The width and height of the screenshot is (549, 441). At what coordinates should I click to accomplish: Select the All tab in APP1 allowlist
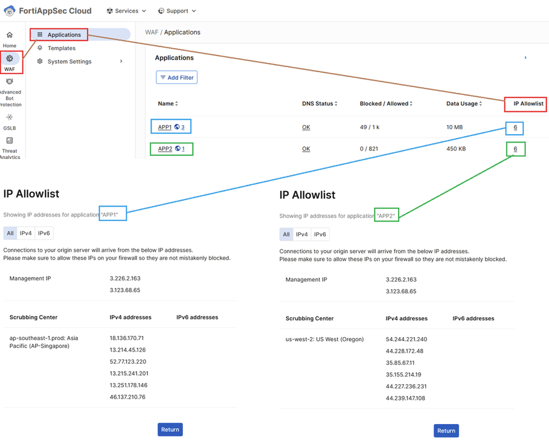(10, 233)
